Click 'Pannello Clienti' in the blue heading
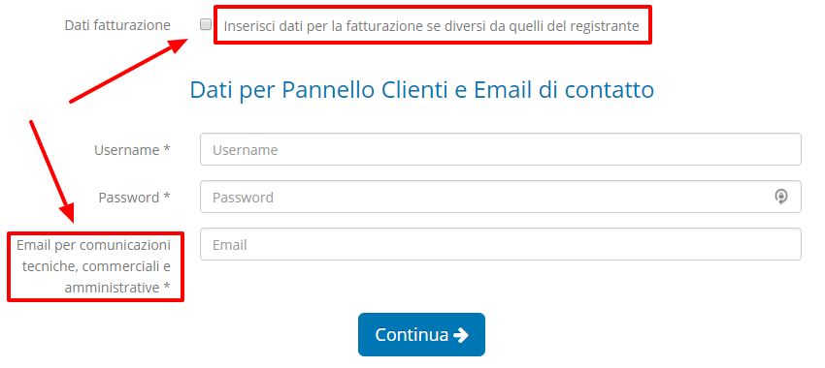The image size is (825, 368). click(x=365, y=90)
